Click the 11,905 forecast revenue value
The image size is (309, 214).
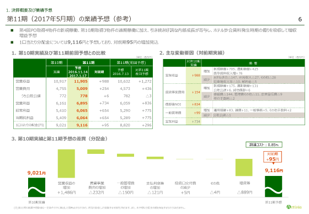pyautogui.click(x=81, y=81)
